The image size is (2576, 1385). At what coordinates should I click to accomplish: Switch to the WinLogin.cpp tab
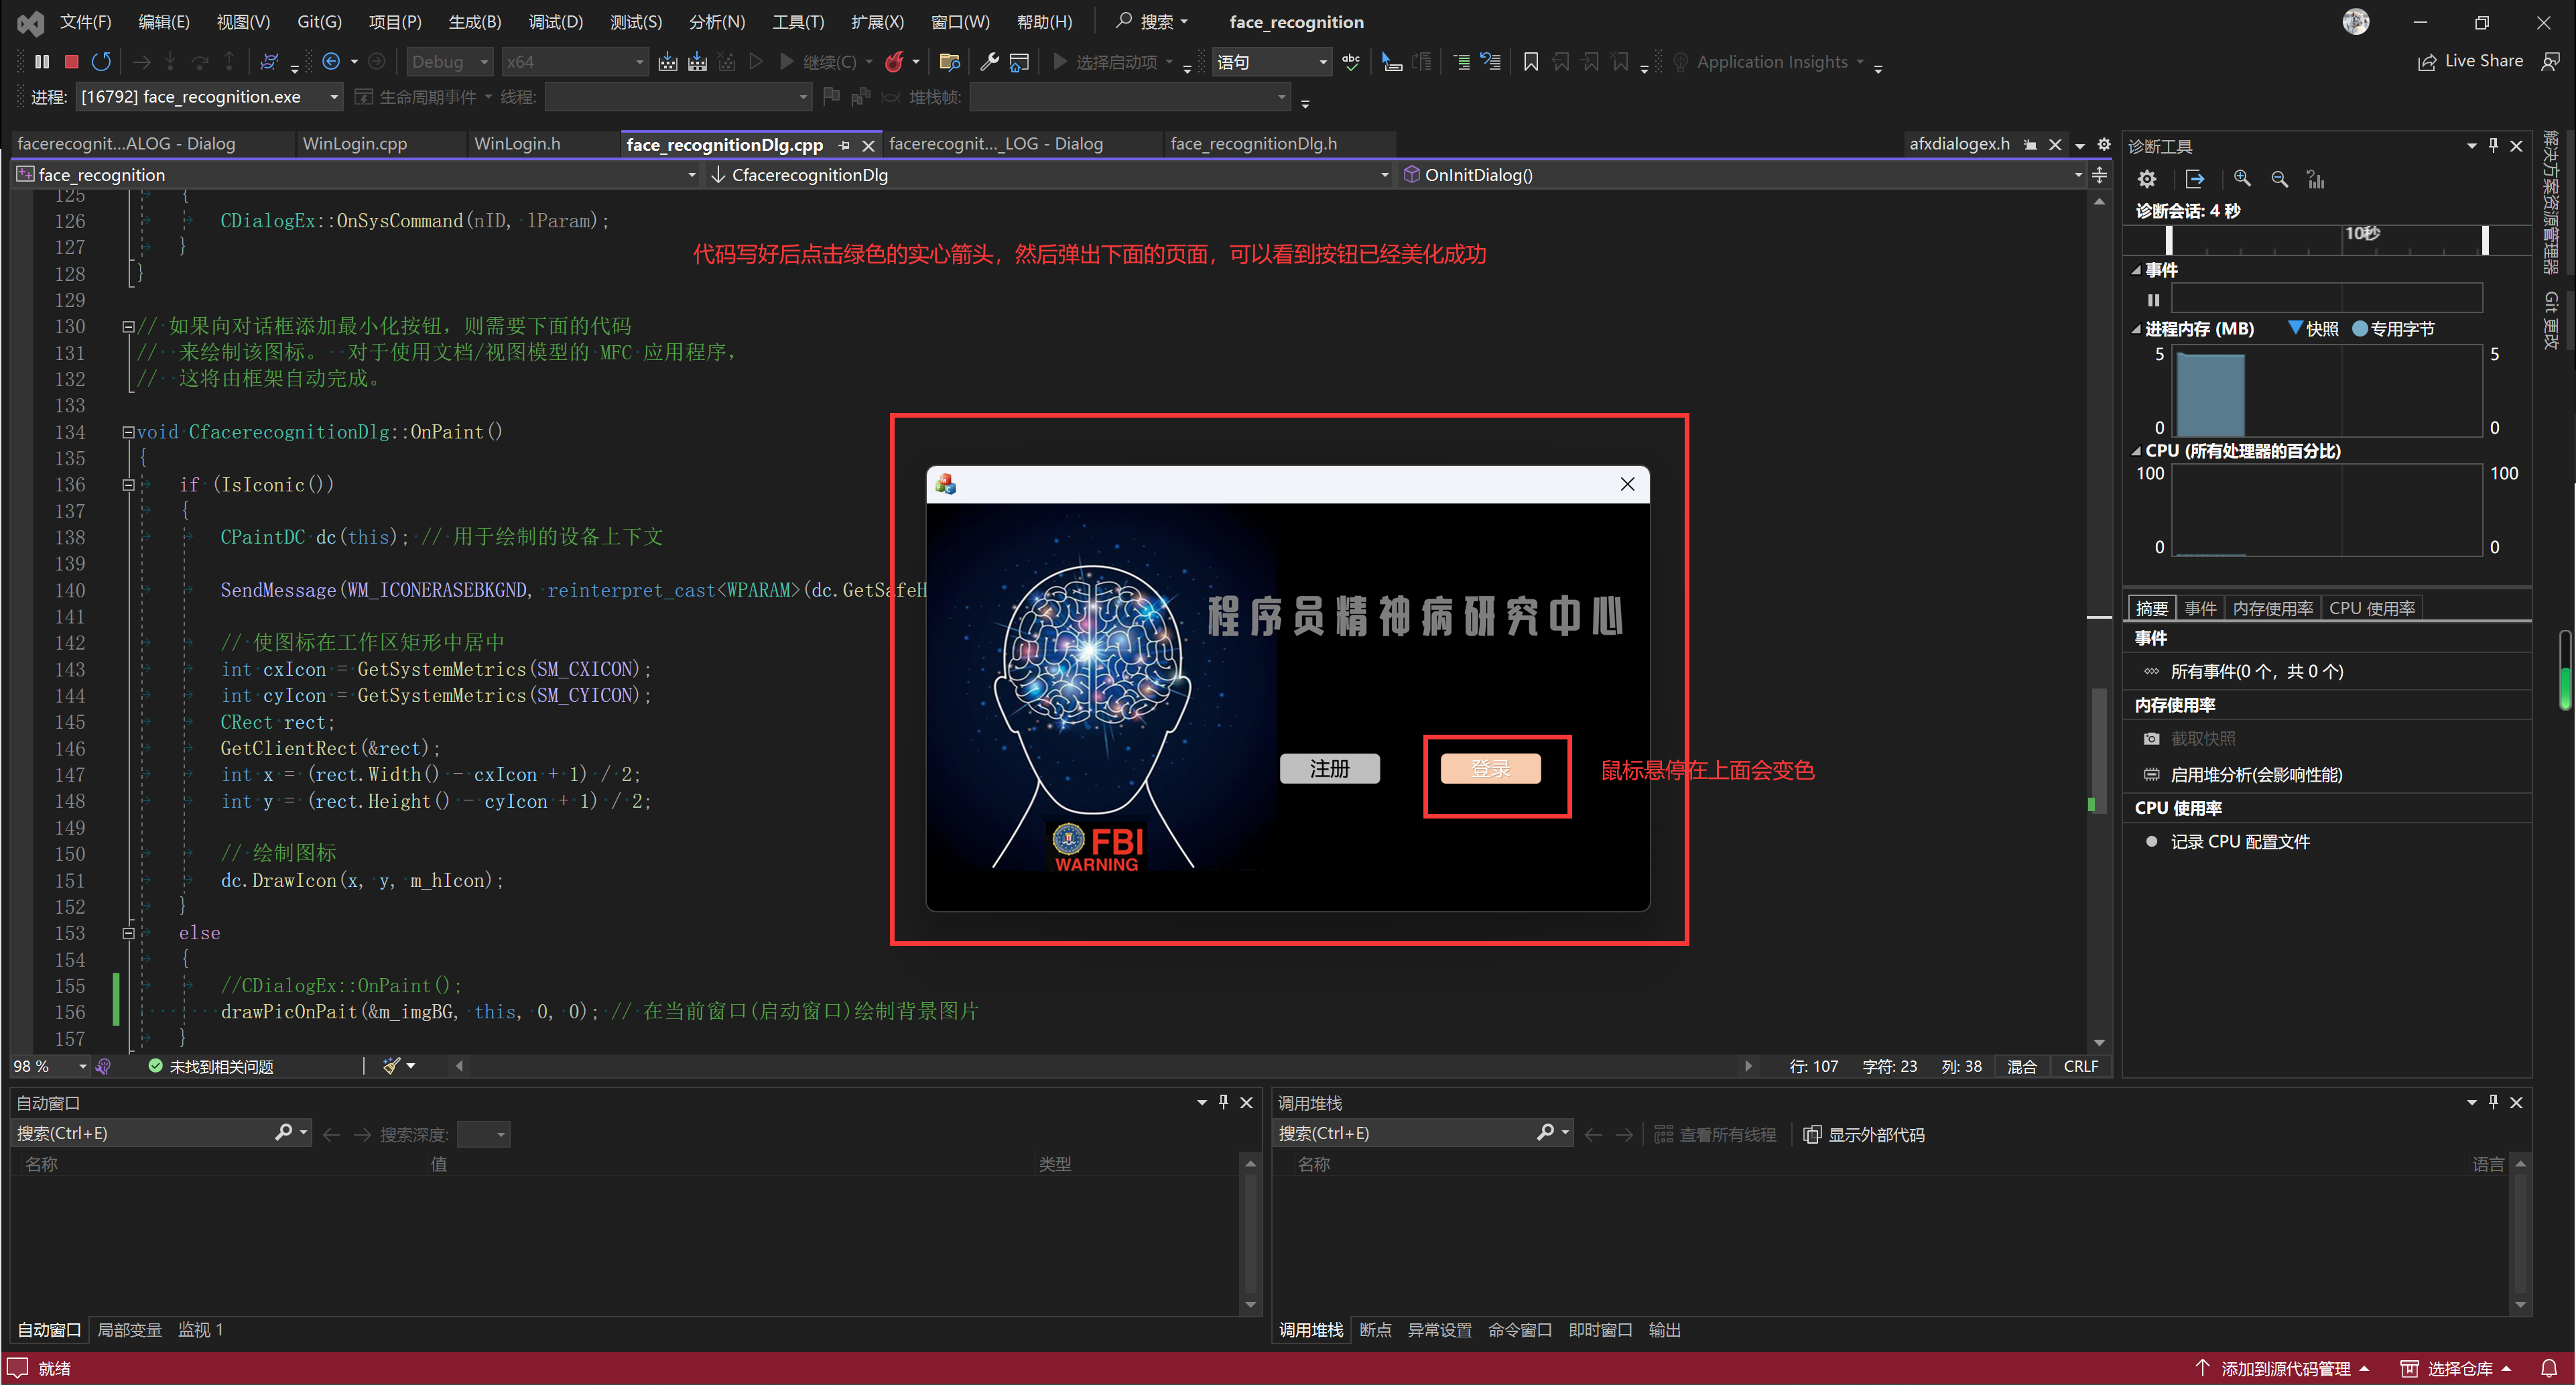[354, 144]
